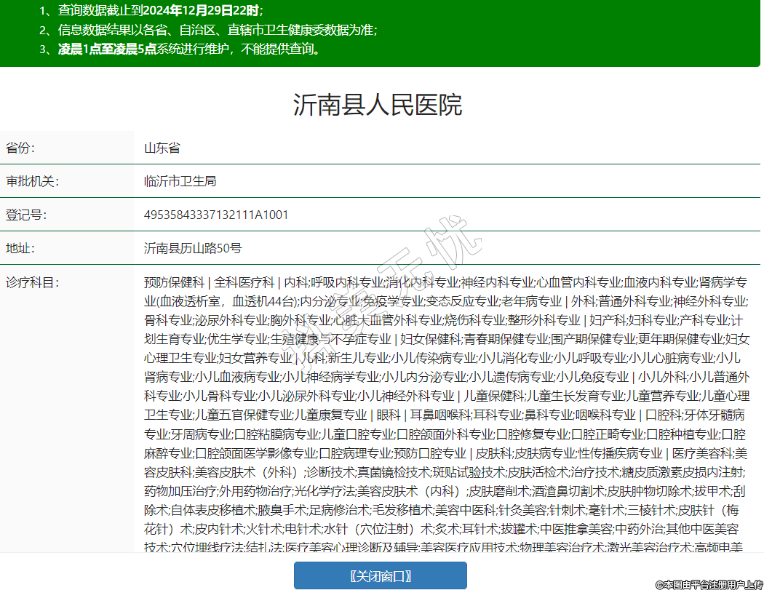Click the notice about 卫生健康委数据为准
The image size is (764, 590).
coord(218,30)
